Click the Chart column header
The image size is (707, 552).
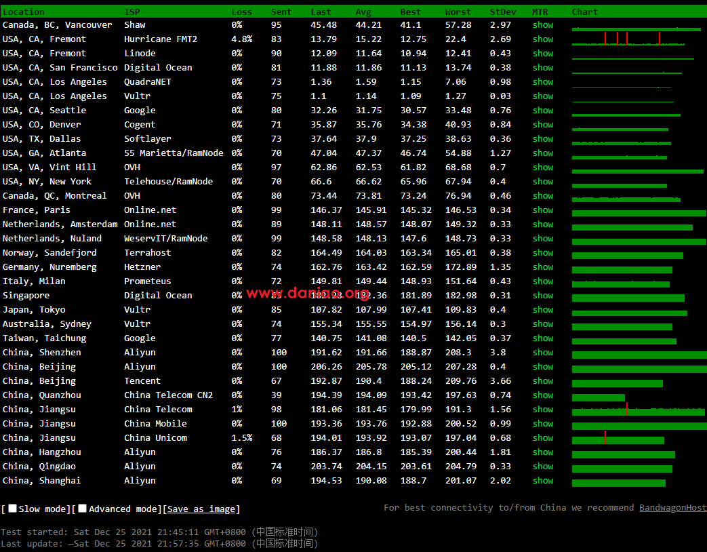pos(585,12)
